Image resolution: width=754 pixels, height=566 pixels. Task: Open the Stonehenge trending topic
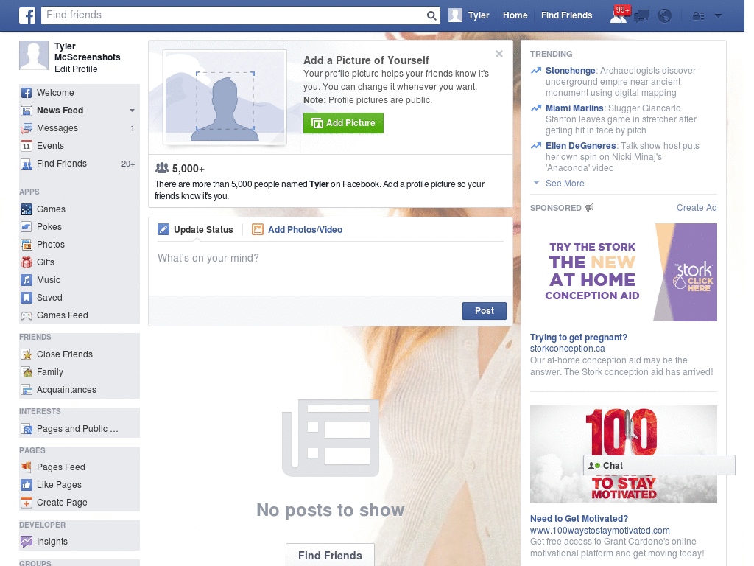click(571, 71)
